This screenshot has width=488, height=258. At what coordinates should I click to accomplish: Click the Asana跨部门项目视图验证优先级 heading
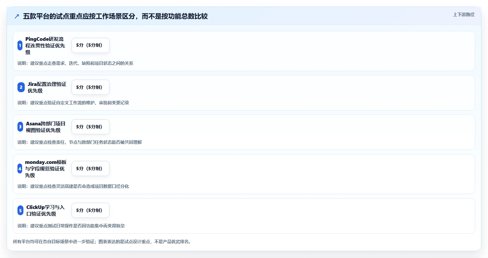pyautogui.click(x=46, y=127)
